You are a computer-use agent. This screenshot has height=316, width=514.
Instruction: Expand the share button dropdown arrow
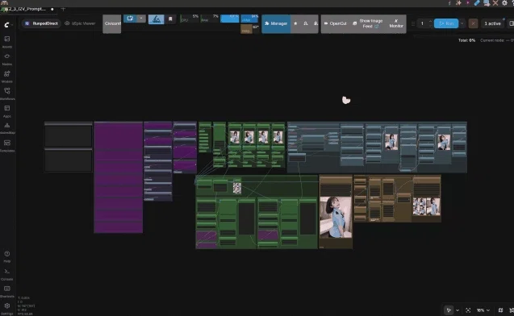coord(141,19)
